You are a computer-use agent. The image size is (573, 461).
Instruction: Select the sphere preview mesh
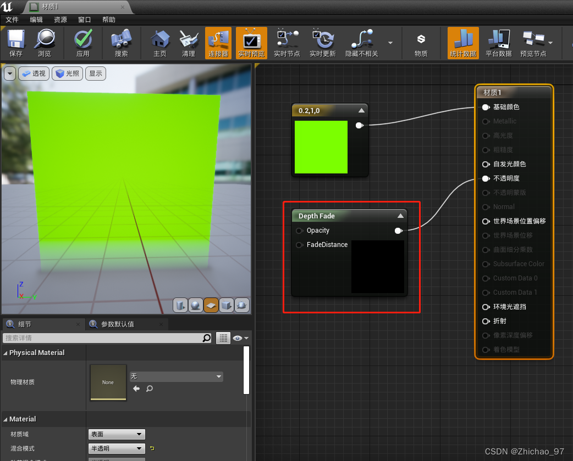196,305
